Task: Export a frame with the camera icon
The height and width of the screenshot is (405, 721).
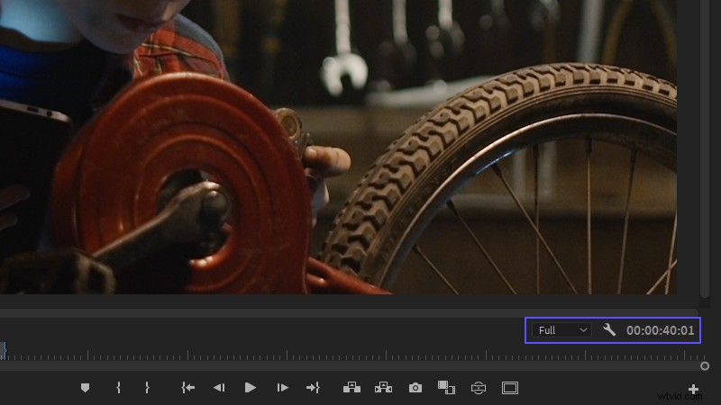Action: (415, 388)
